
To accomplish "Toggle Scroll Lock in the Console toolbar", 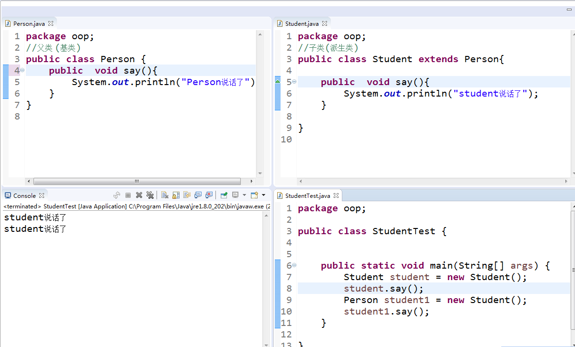I will click(176, 195).
